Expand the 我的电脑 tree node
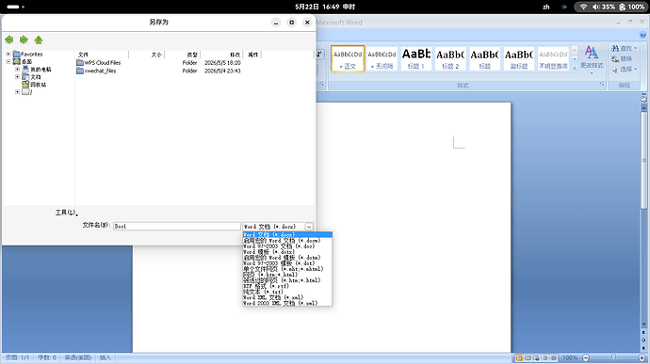Viewport: 650px width, 364px height. (17, 70)
